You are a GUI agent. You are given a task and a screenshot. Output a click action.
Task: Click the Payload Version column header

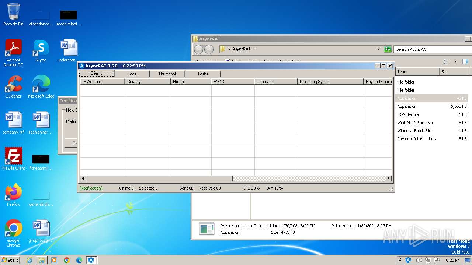click(378, 82)
